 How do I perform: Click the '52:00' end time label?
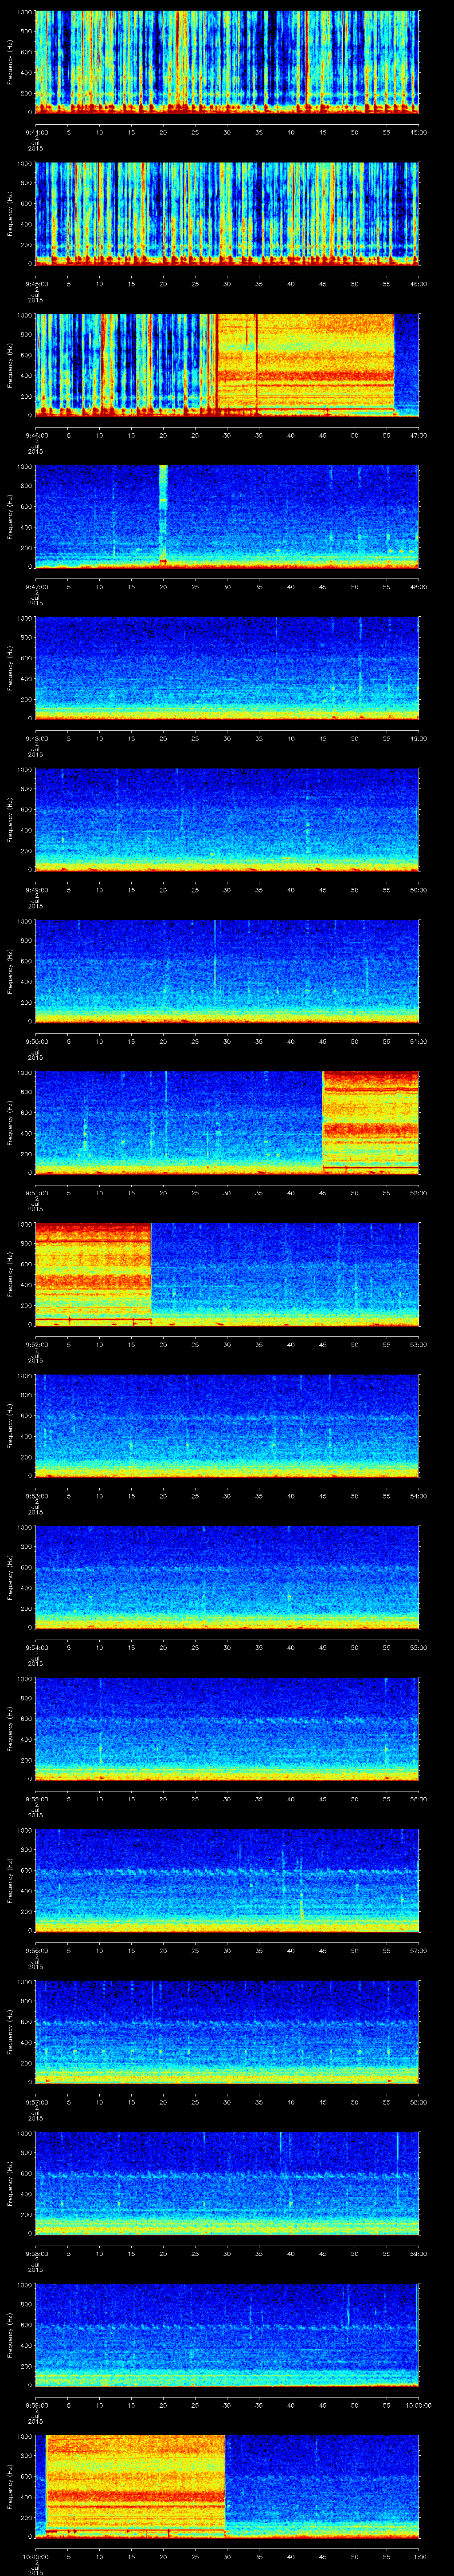[419, 1192]
